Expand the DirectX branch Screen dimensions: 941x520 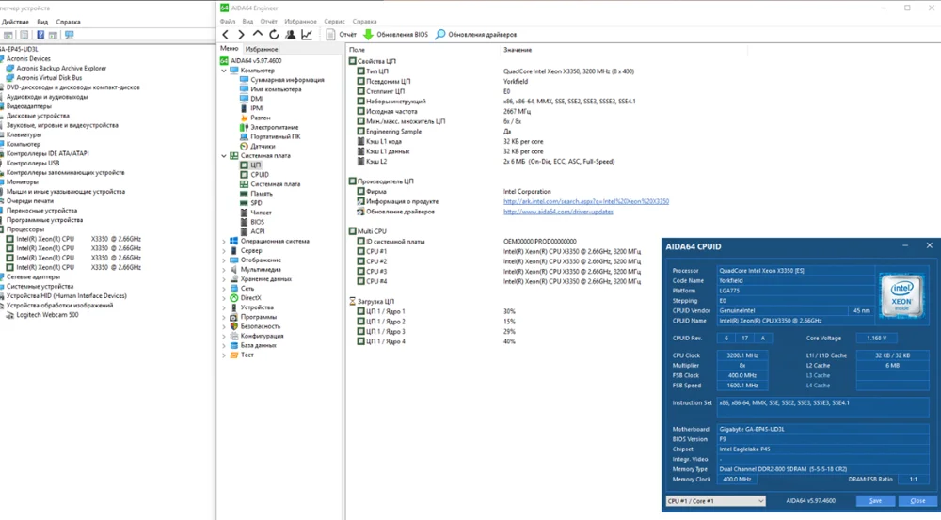(x=224, y=298)
